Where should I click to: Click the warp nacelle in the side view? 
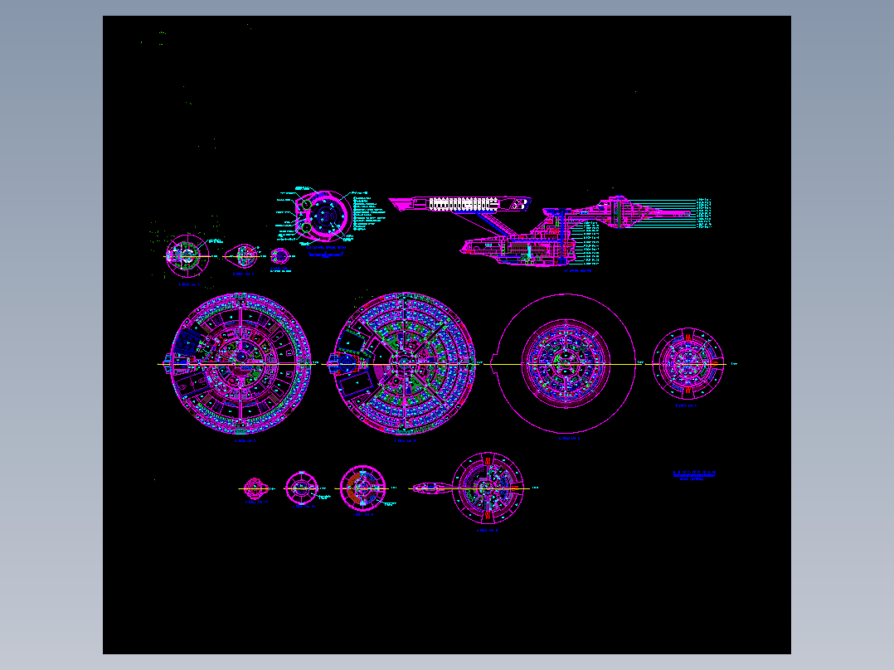point(460,204)
